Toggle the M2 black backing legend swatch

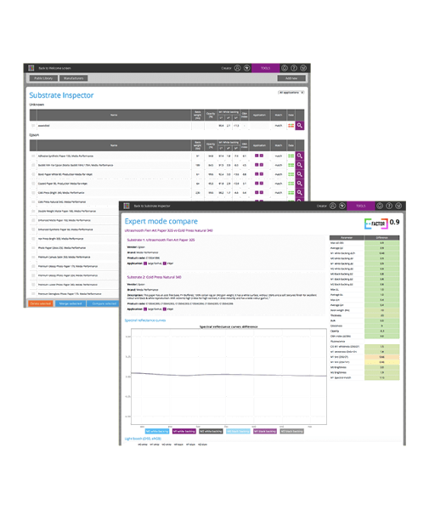(x=292, y=431)
